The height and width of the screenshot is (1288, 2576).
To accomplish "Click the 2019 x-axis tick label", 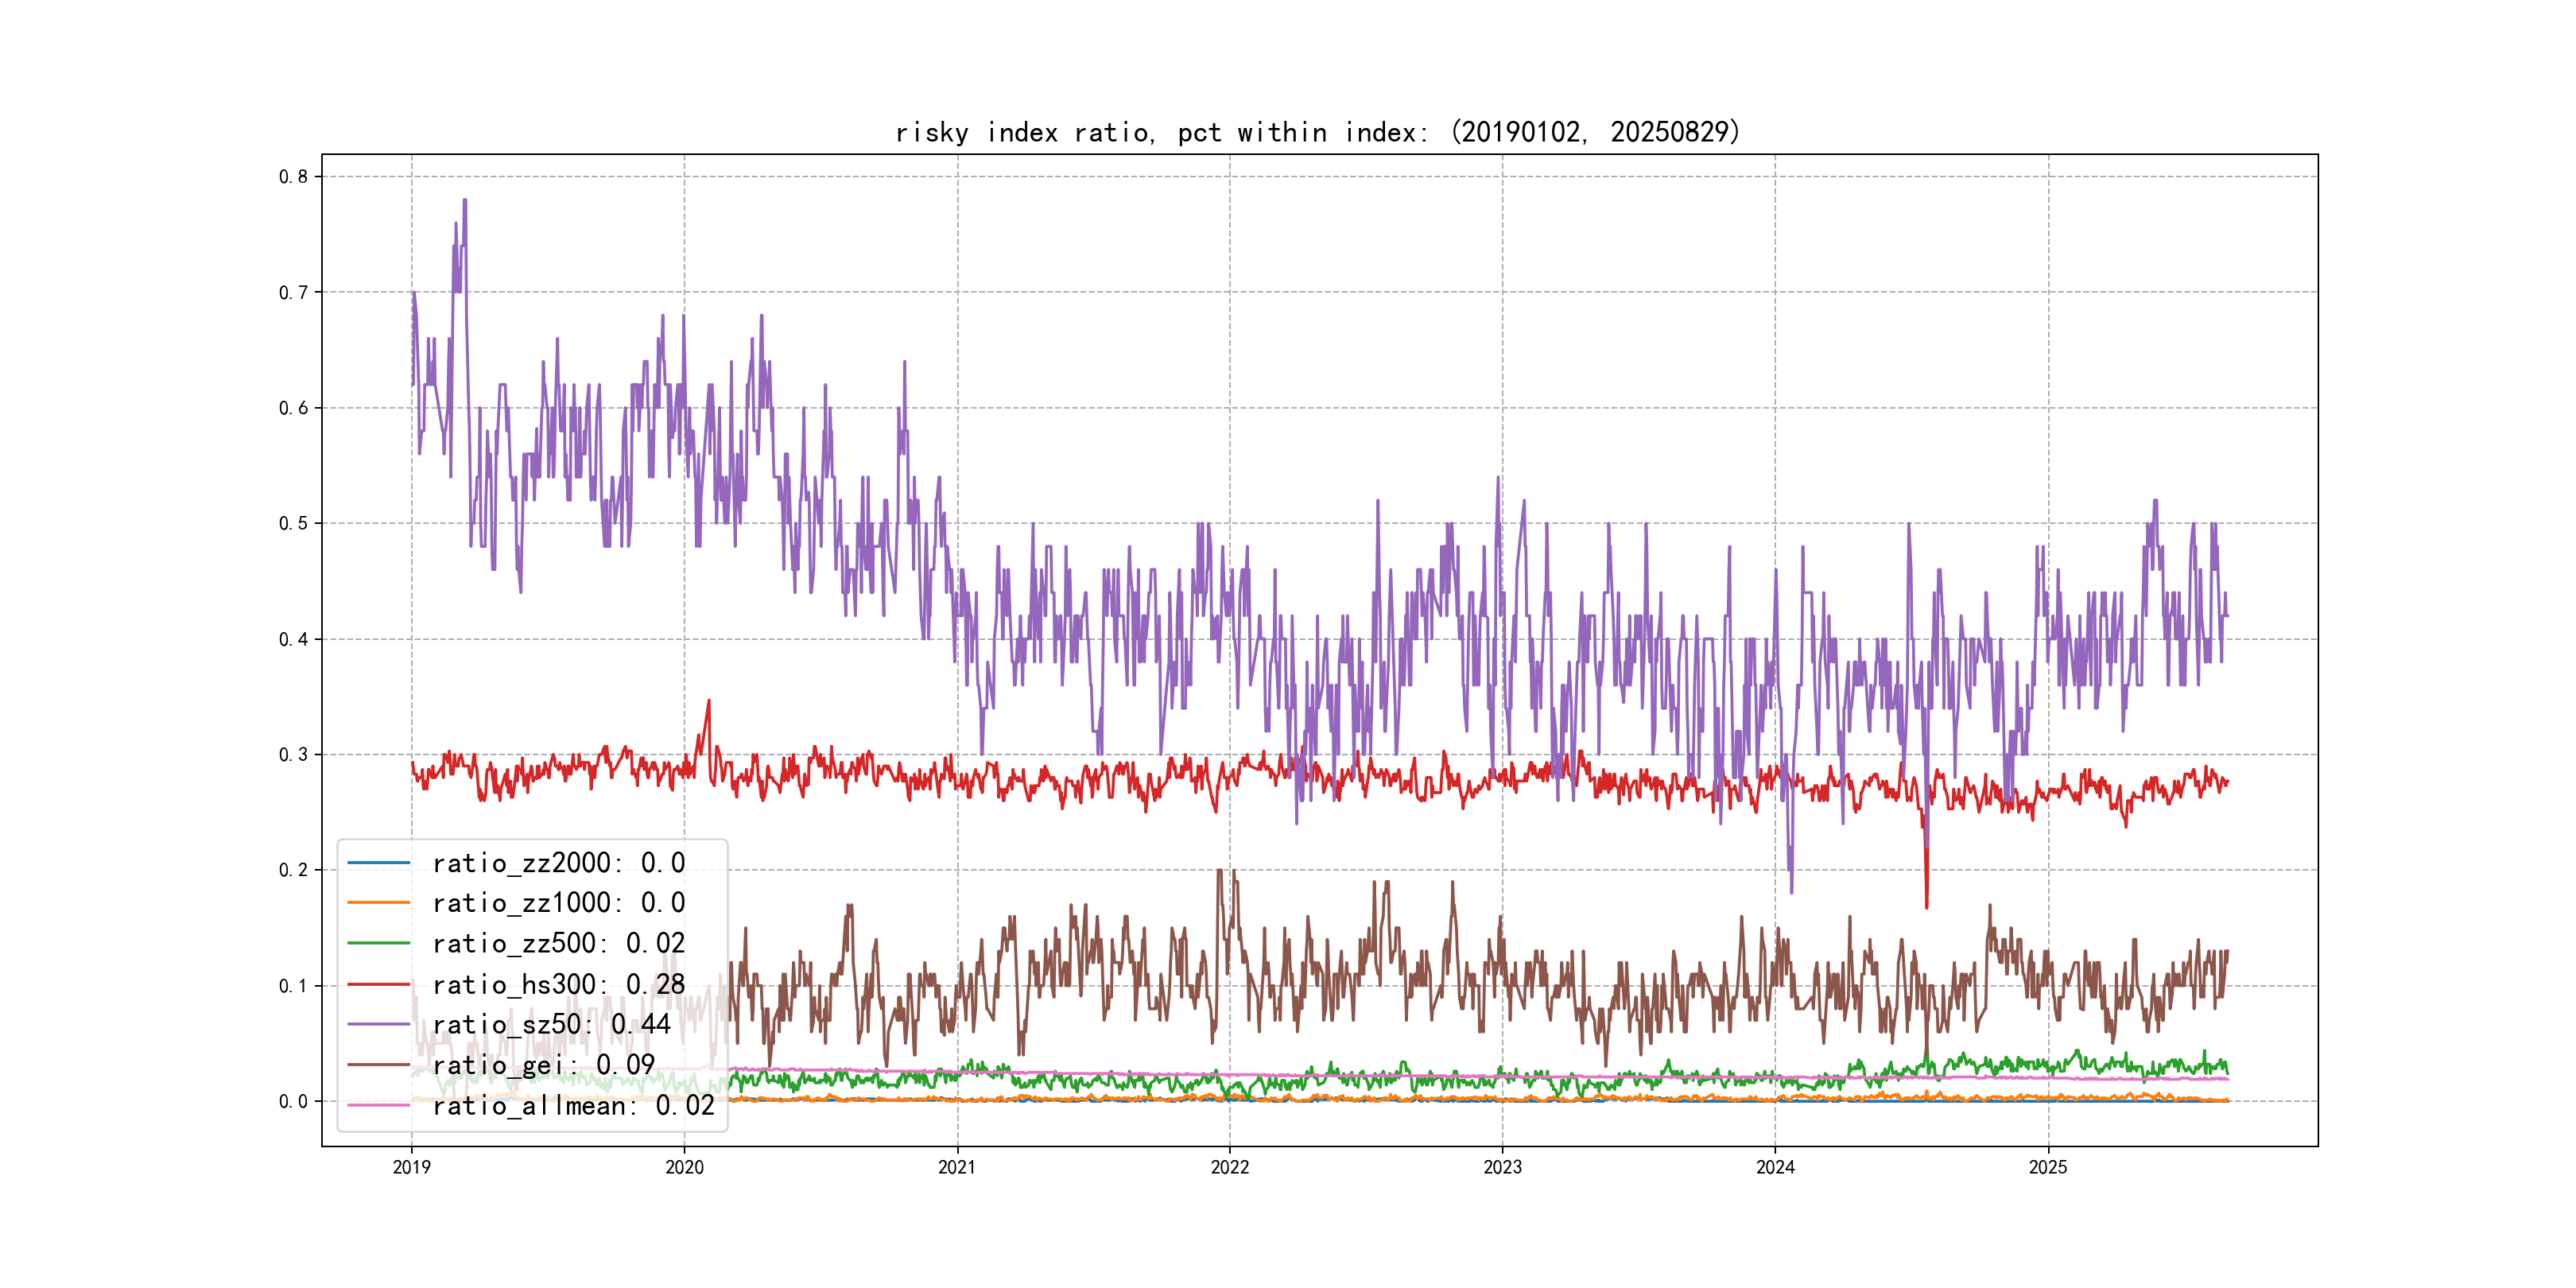I will coord(411,1167).
